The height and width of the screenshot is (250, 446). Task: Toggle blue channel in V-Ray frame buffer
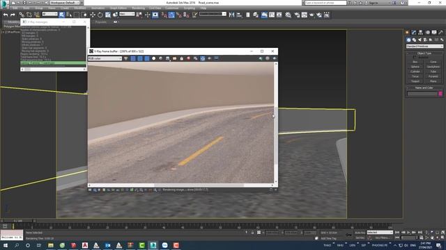147,58
